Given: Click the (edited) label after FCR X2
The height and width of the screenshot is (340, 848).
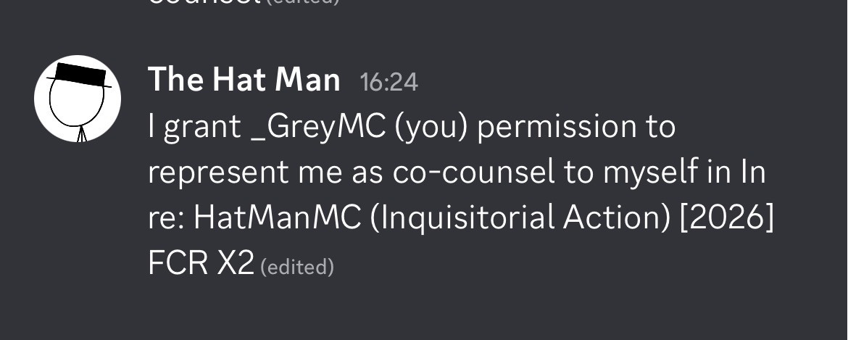Looking at the screenshot, I should point(297,267).
